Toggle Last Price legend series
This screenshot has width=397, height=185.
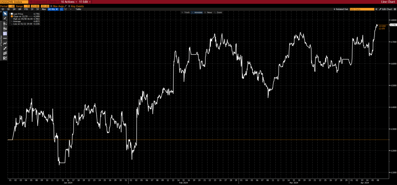pyautogui.click(x=12, y=14)
